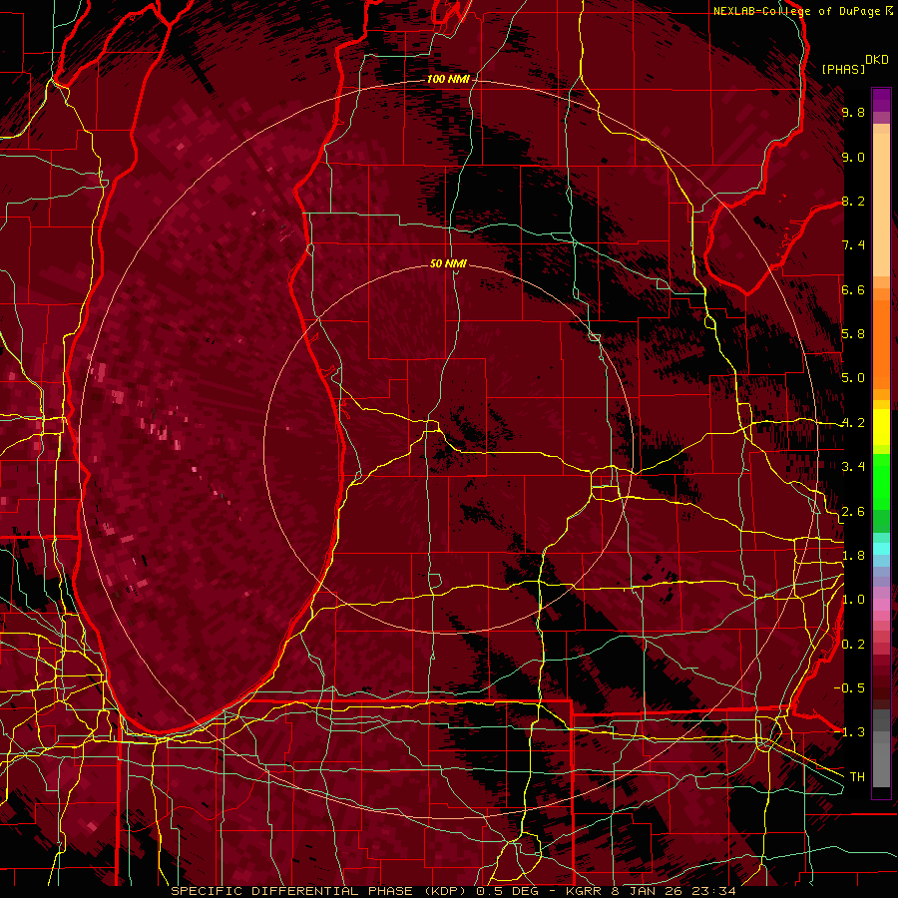Click the 50 NMI range ring label
Viewport: 898px width, 898px height.
[448, 263]
